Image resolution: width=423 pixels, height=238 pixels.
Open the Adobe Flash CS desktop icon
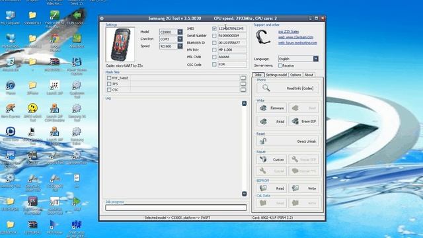click(32, 204)
